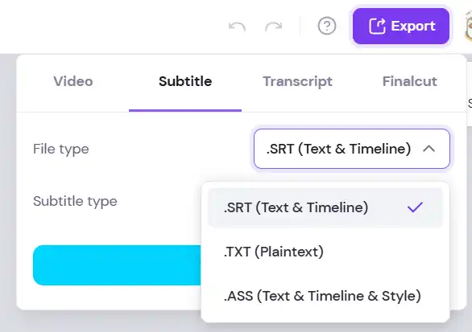
Task: Click the redo arrow icon
Action: (273, 27)
